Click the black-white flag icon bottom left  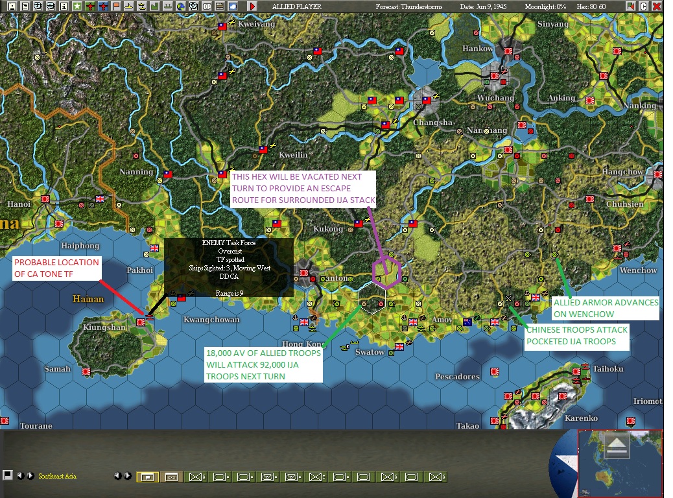7,475
